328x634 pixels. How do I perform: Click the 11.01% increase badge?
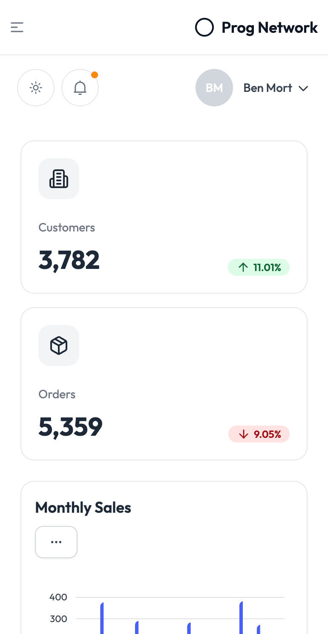pyautogui.click(x=259, y=267)
